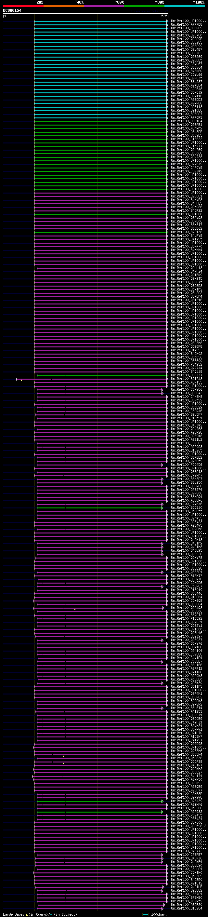Screen dimensions: 208x917
Task: Click the UniRef100_Q10284 label
Action: coord(187,908)
